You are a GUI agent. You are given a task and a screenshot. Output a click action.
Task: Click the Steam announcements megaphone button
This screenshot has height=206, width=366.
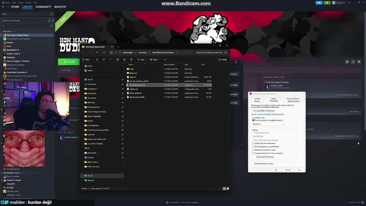coord(319,3)
